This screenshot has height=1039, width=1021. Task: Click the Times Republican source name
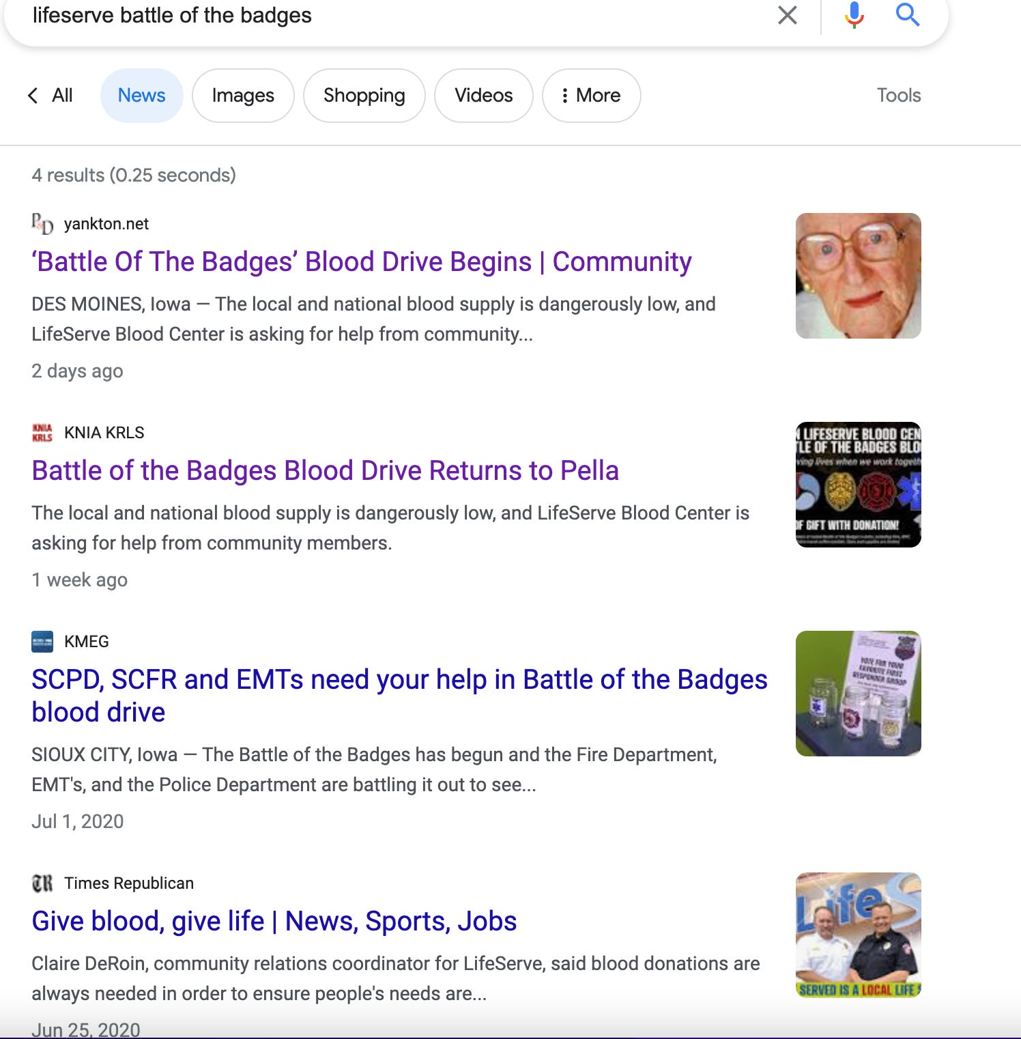pyautogui.click(x=129, y=883)
